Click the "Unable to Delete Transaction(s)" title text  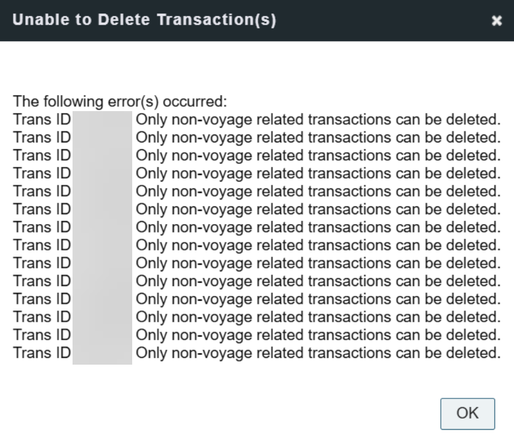pos(144,20)
